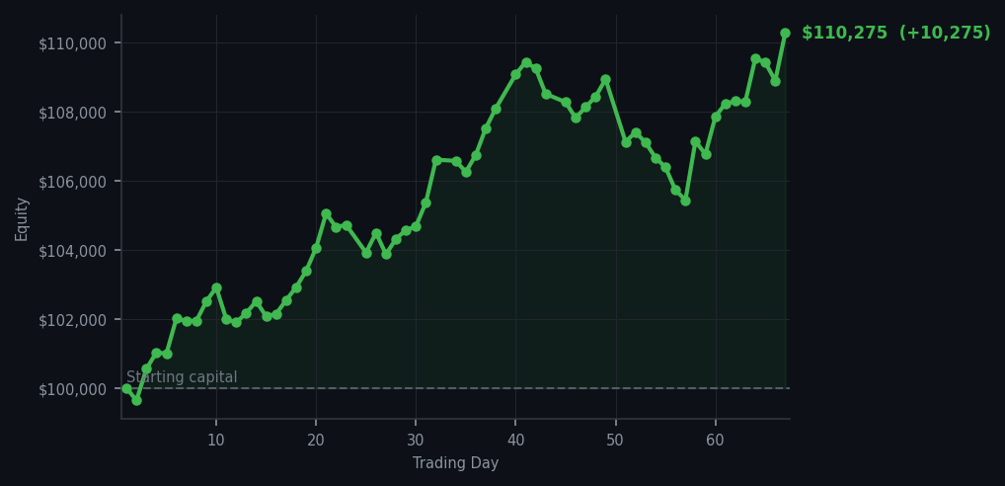The width and height of the screenshot is (1005, 486).
Task: Click the x-axis tick label 20
Action: coord(316,441)
